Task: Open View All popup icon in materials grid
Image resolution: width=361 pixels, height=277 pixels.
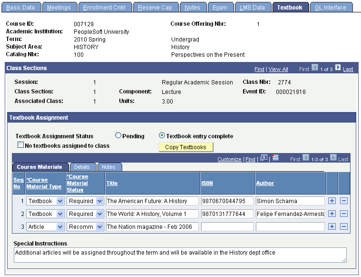Action: 263,158
